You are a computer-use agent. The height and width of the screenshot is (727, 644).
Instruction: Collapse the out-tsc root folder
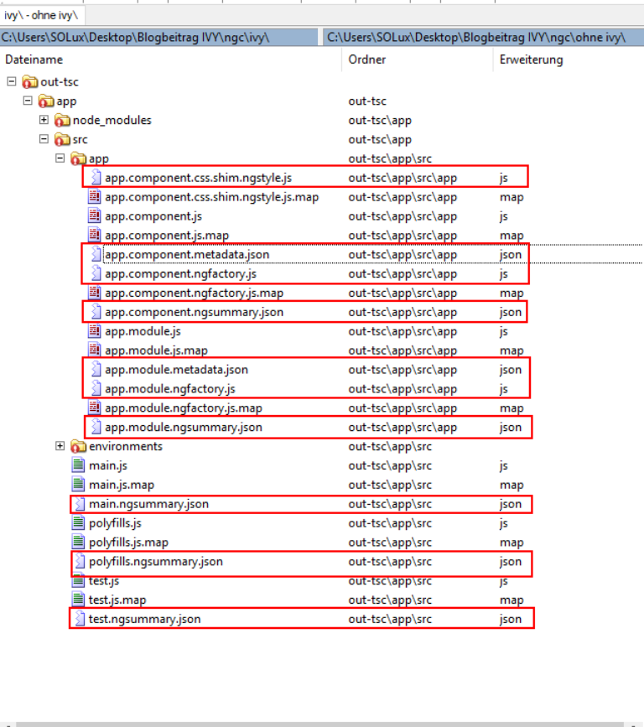(x=12, y=81)
